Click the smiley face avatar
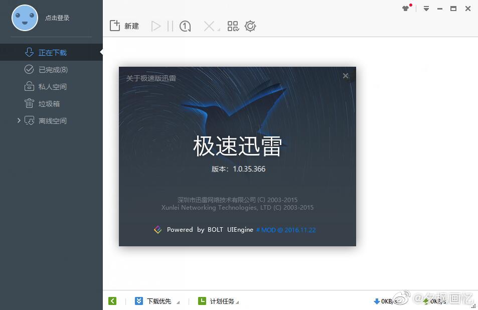Viewport: 478px width, 310px height. coord(25,18)
